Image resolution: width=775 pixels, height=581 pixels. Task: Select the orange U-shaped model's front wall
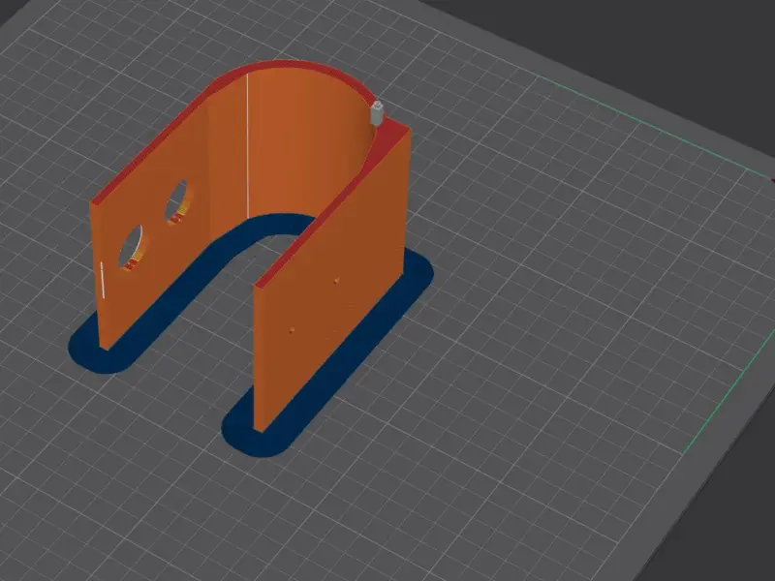[x=331, y=282]
